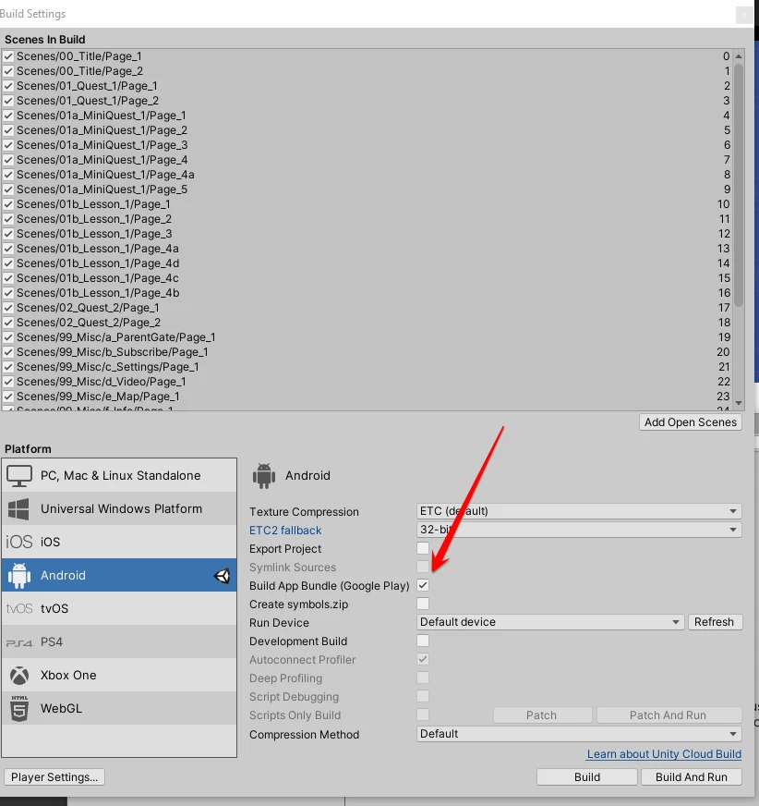Click the PS4 platform logo icon
The height and width of the screenshot is (806, 759).
click(19, 642)
